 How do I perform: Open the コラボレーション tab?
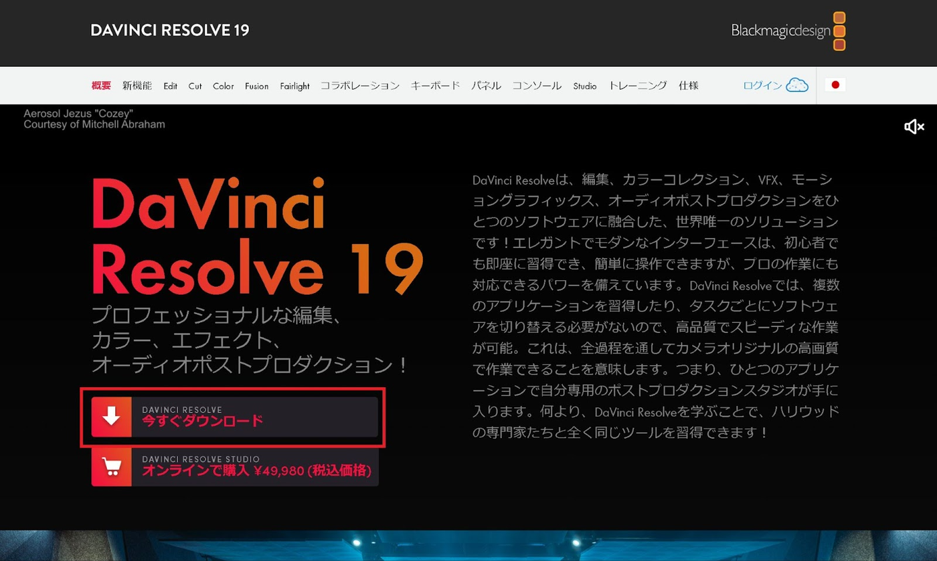(360, 86)
